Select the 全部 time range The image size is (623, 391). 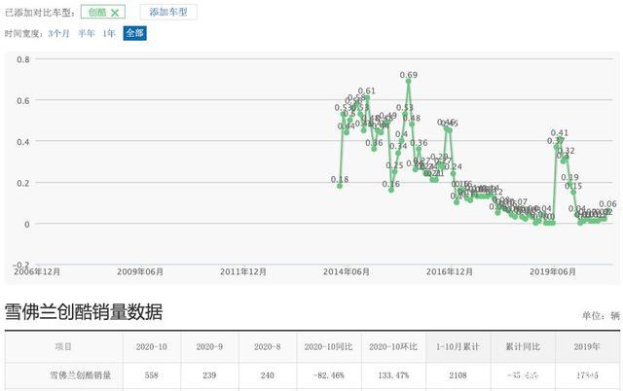click(x=134, y=33)
